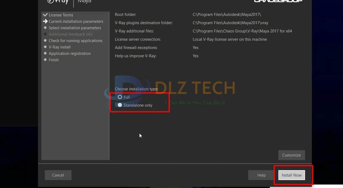This screenshot has height=188, width=343.
Task: Click the bullet beside the V-Ray install step
Action: 45,47
